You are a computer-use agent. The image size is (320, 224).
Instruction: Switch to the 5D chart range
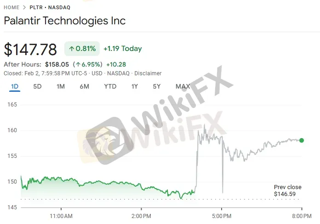[x=38, y=86]
